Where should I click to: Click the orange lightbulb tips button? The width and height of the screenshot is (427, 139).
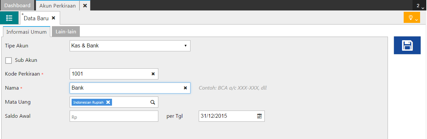tap(412, 18)
